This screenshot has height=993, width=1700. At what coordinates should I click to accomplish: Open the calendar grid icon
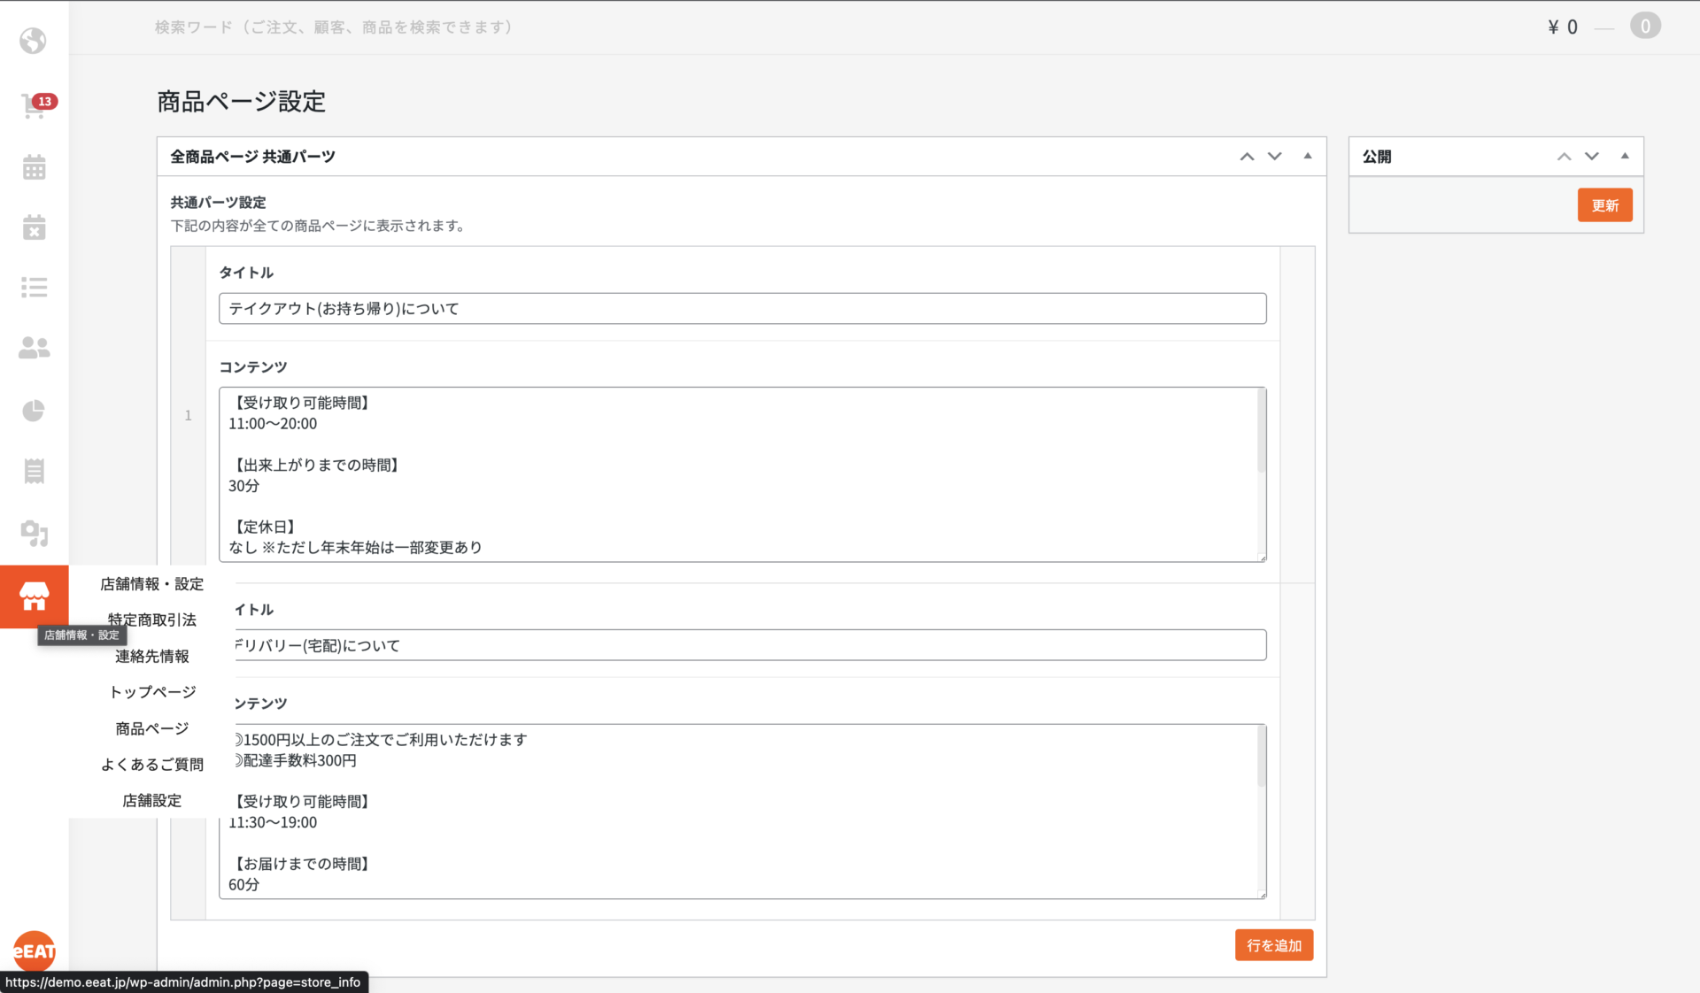pos(34,167)
